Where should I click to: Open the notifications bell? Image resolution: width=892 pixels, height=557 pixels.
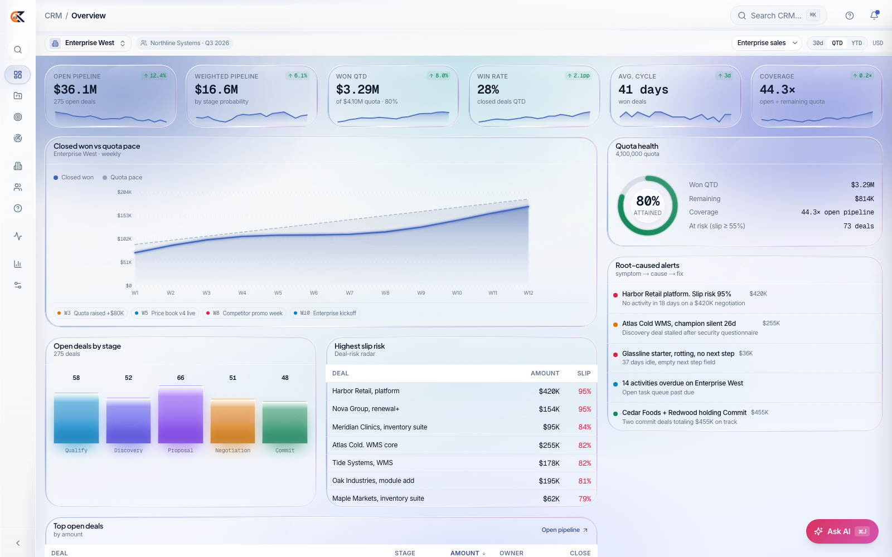tap(874, 16)
